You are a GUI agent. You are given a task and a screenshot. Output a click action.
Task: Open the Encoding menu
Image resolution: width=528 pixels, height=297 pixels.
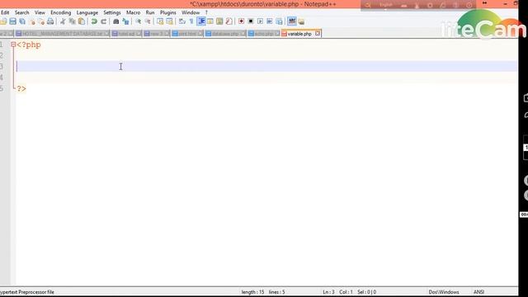click(60, 12)
